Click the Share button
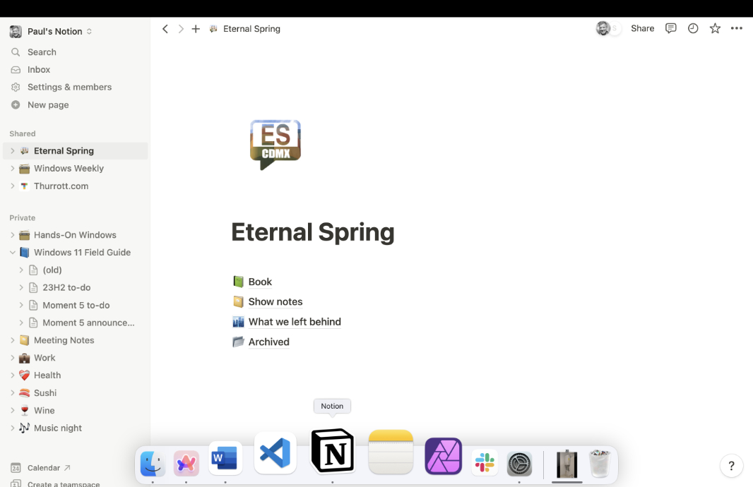The height and width of the screenshot is (487, 753). tap(642, 28)
